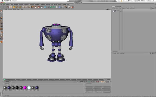Click the blue deformer toolbar icon
Screen dimensions: 156x97
(60, 7)
